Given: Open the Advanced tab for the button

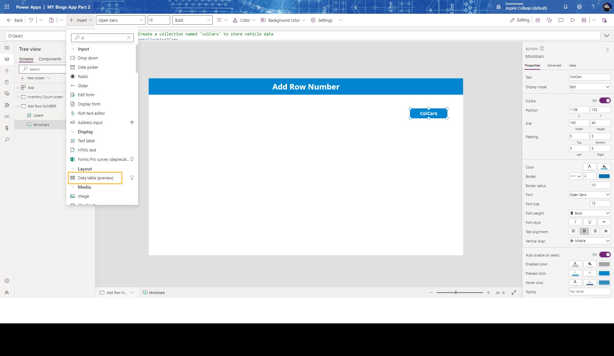Looking at the screenshot, I should pos(554,66).
